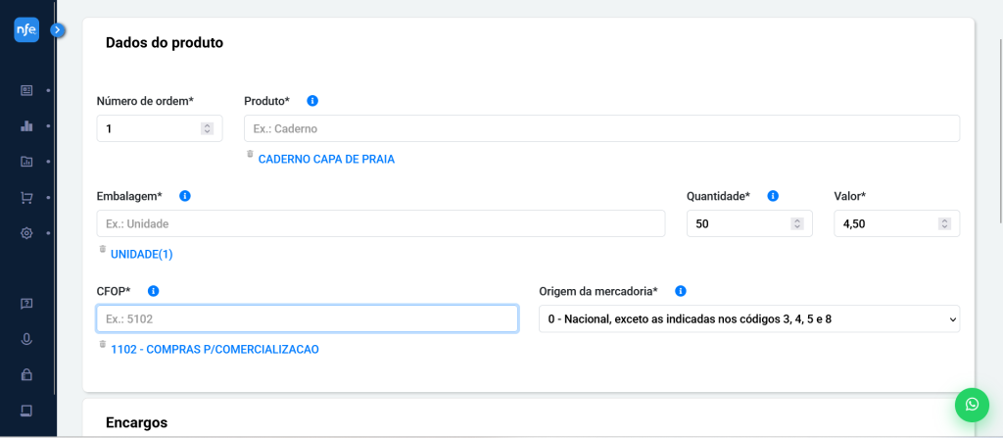
Task: Click the lock icon in sidebar
Action: pos(26,374)
